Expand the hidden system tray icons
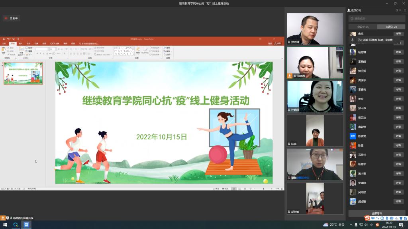The width and height of the screenshot is (408, 229). 351,225
